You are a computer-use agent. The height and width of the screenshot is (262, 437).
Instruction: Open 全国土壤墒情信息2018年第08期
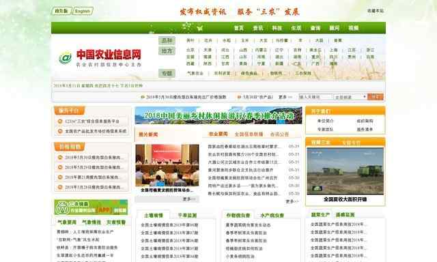(x=169, y=225)
